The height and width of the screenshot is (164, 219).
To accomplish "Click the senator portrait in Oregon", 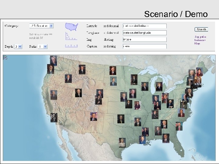I will coord(50,69).
